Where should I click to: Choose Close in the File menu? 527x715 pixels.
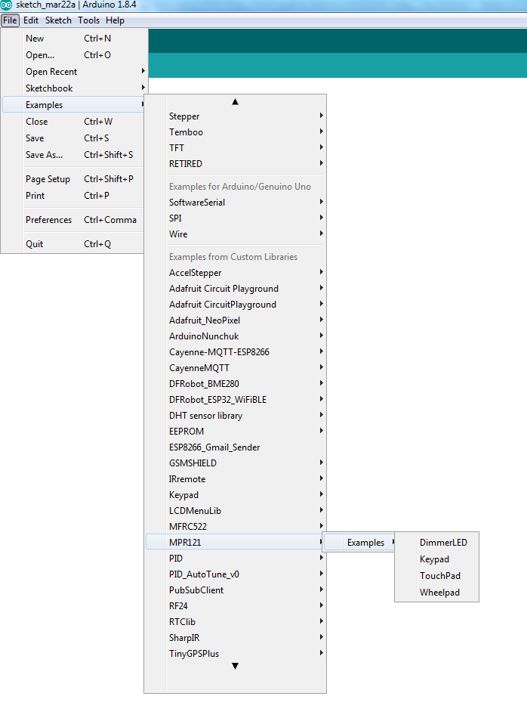[74, 122]
